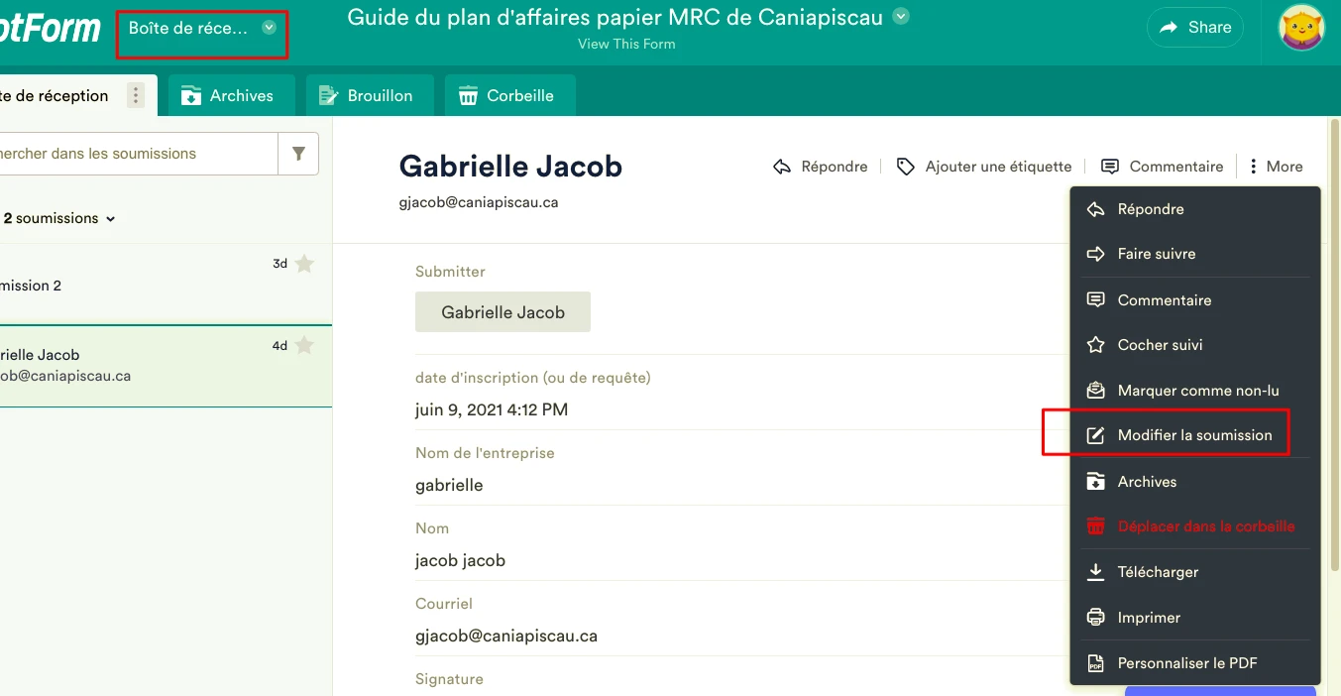This screenshot has width=1341, height=696.
Task: Switch to the Brouillon tab
Action: (x=367, y=95)
